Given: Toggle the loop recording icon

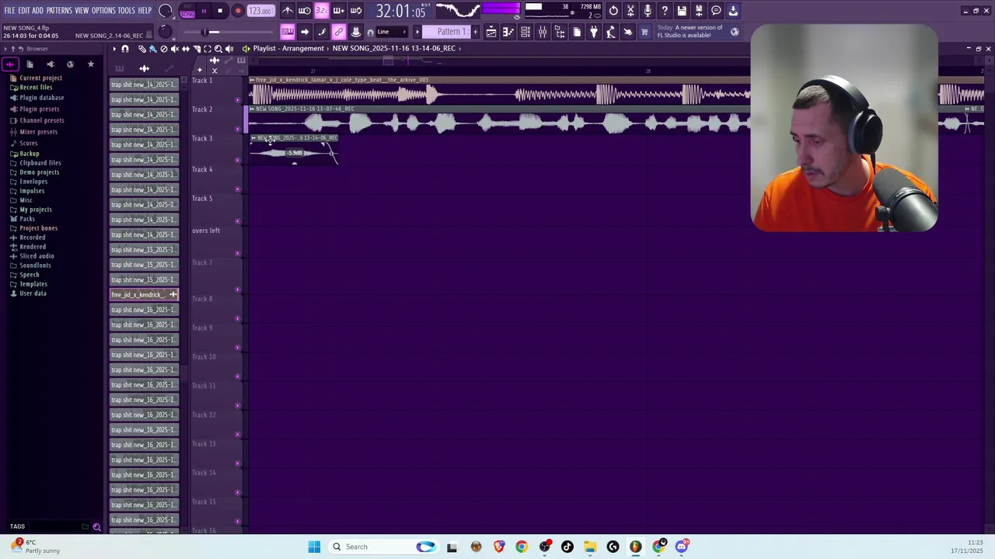Looking at the screenshot, I should pos(355,11).
